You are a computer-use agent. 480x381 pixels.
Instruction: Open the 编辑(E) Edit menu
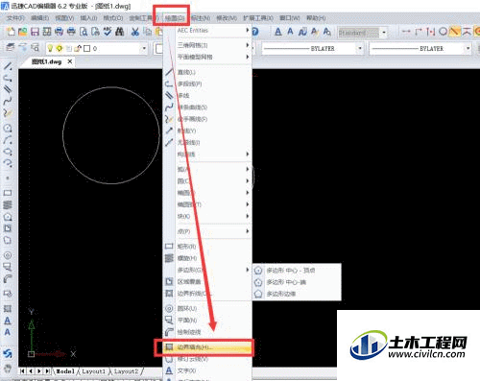(x=39, y=18)
